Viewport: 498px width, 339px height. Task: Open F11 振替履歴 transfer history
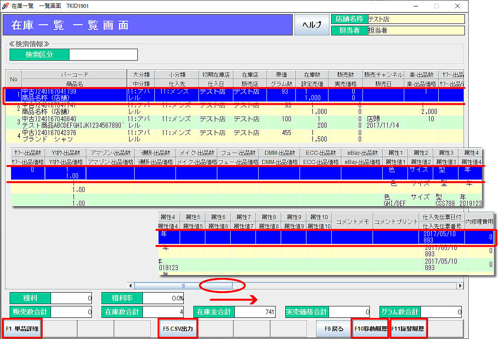(x=408, y=329)
